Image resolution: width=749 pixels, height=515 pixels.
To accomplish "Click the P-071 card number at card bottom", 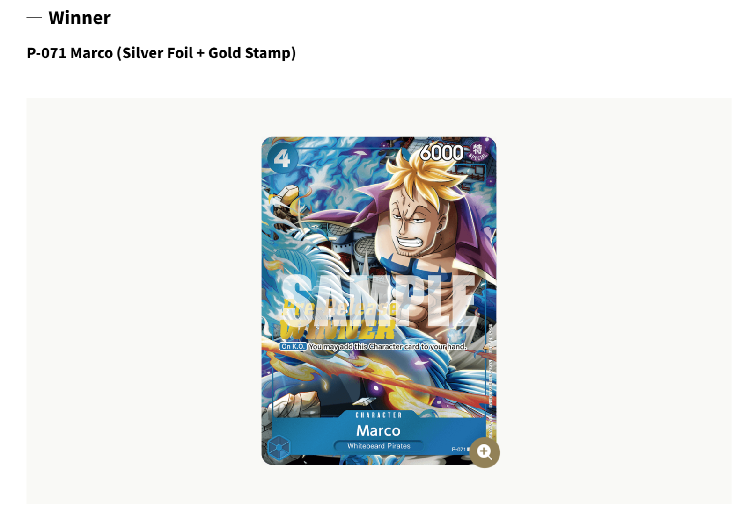I will 459,449.
